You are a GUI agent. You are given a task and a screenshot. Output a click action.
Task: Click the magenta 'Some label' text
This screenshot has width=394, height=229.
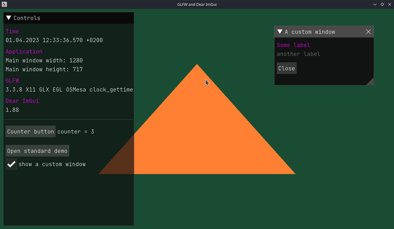pyautogui.click(x=294, y=45)
